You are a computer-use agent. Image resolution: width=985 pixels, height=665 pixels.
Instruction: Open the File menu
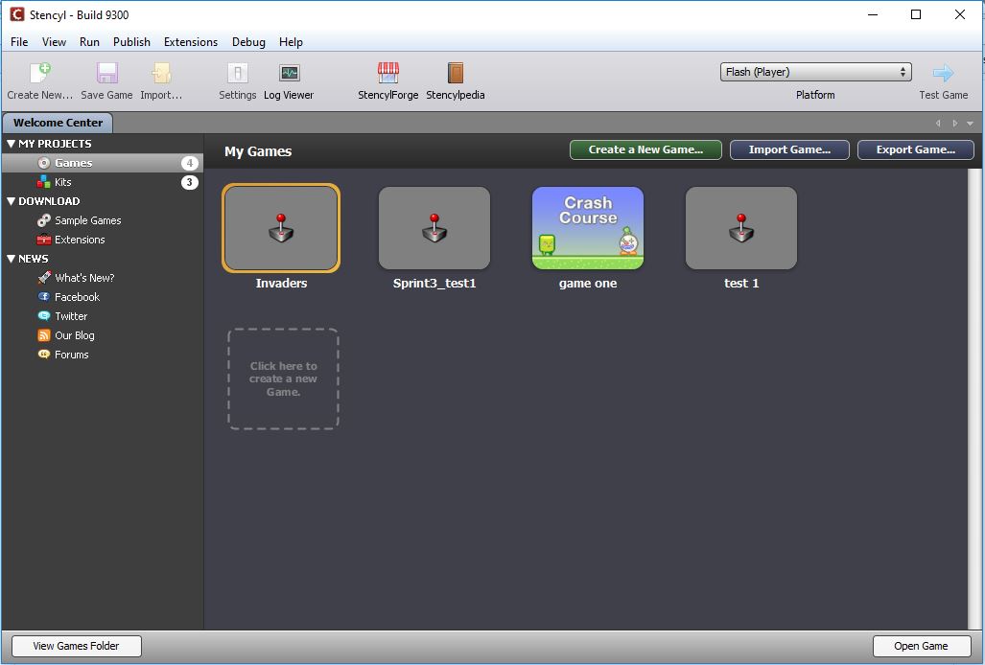point(19,42)
